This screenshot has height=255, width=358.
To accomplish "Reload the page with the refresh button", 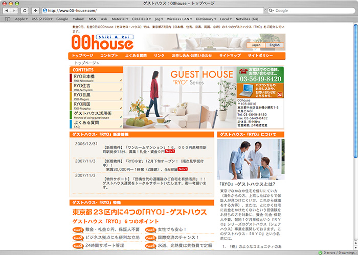I will (25, 11).
